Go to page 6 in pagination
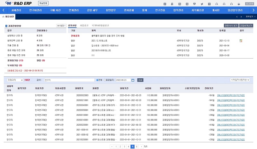This screenshot has width=257, height=149. click(137, 146)
